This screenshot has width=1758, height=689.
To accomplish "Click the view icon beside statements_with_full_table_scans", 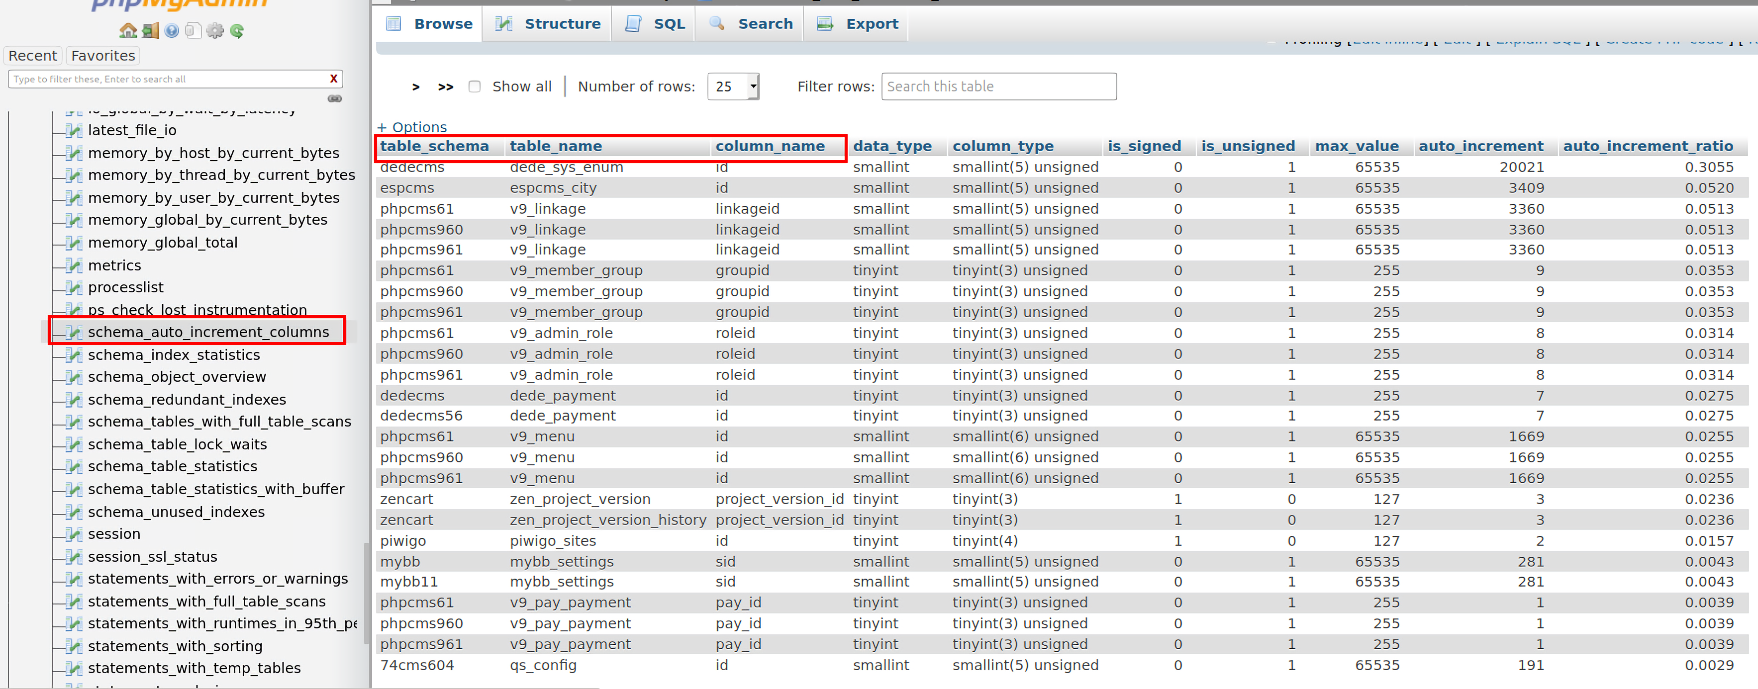I will [x=74, y=601].
